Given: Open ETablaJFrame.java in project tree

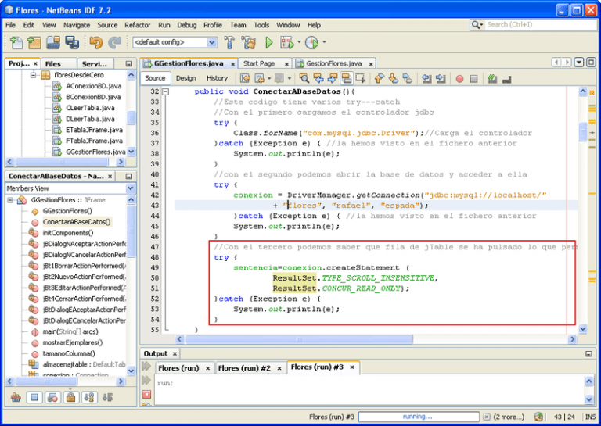Looking at the screenshot, I should (x=94, y=130).
